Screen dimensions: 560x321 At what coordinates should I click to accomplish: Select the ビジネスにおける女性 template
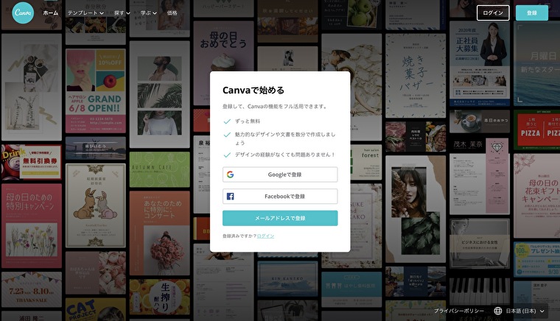[480, 244]
